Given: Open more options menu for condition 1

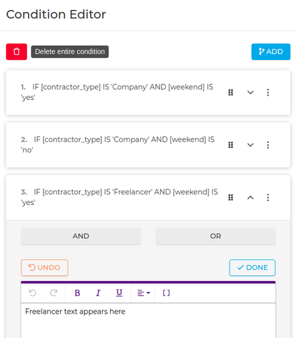Looking at the screenshot, I should click(268, 92).
